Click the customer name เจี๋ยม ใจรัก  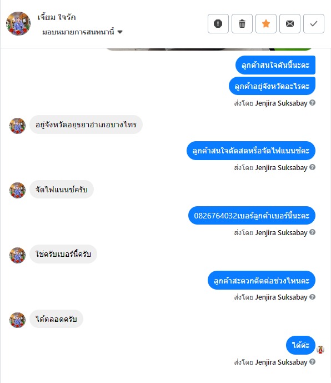coord(57,17)
